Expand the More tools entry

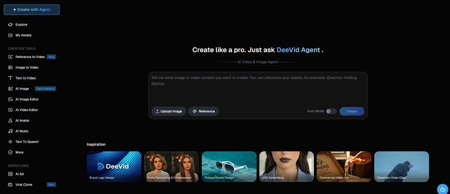tap(20, 152)
